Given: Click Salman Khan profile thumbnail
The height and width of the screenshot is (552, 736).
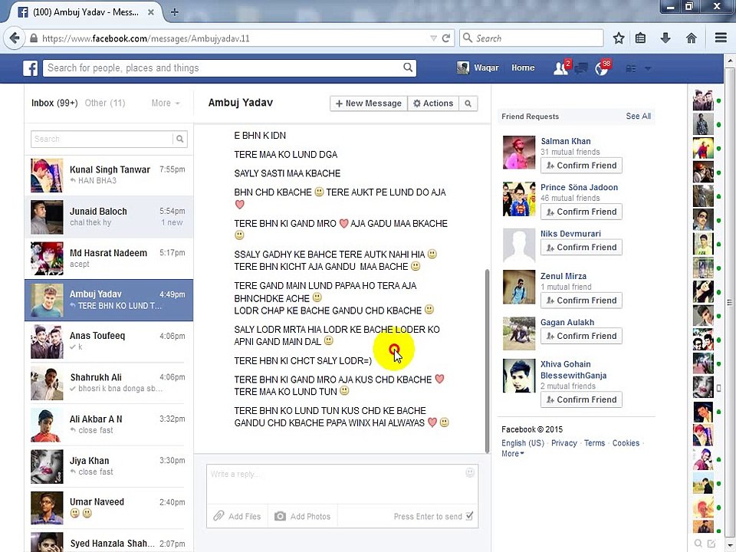Looking at the screenshot, I should [519, 153].
